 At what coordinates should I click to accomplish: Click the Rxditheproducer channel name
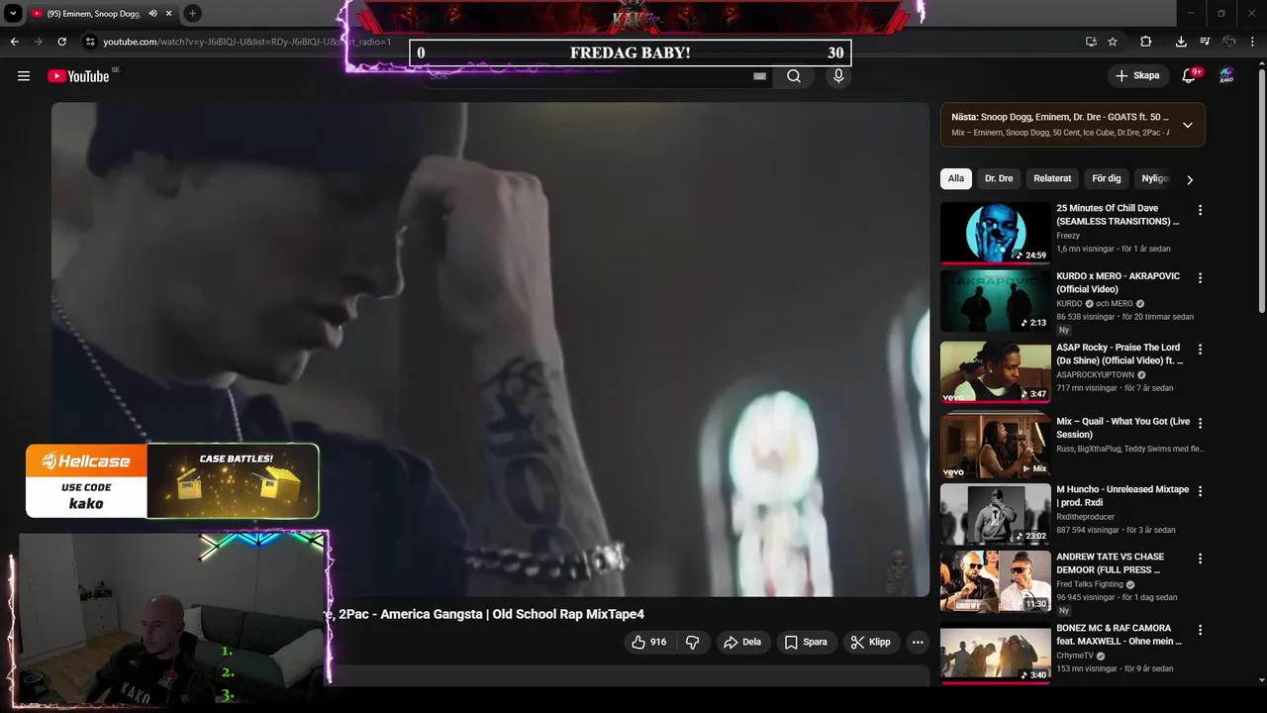pyautogui.click(x=1085, y=517)
